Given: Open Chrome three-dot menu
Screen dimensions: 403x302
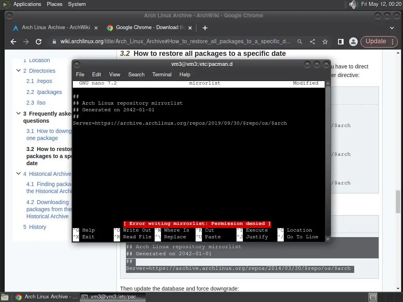Looking at the screenshot, I should tap(393, 42).
